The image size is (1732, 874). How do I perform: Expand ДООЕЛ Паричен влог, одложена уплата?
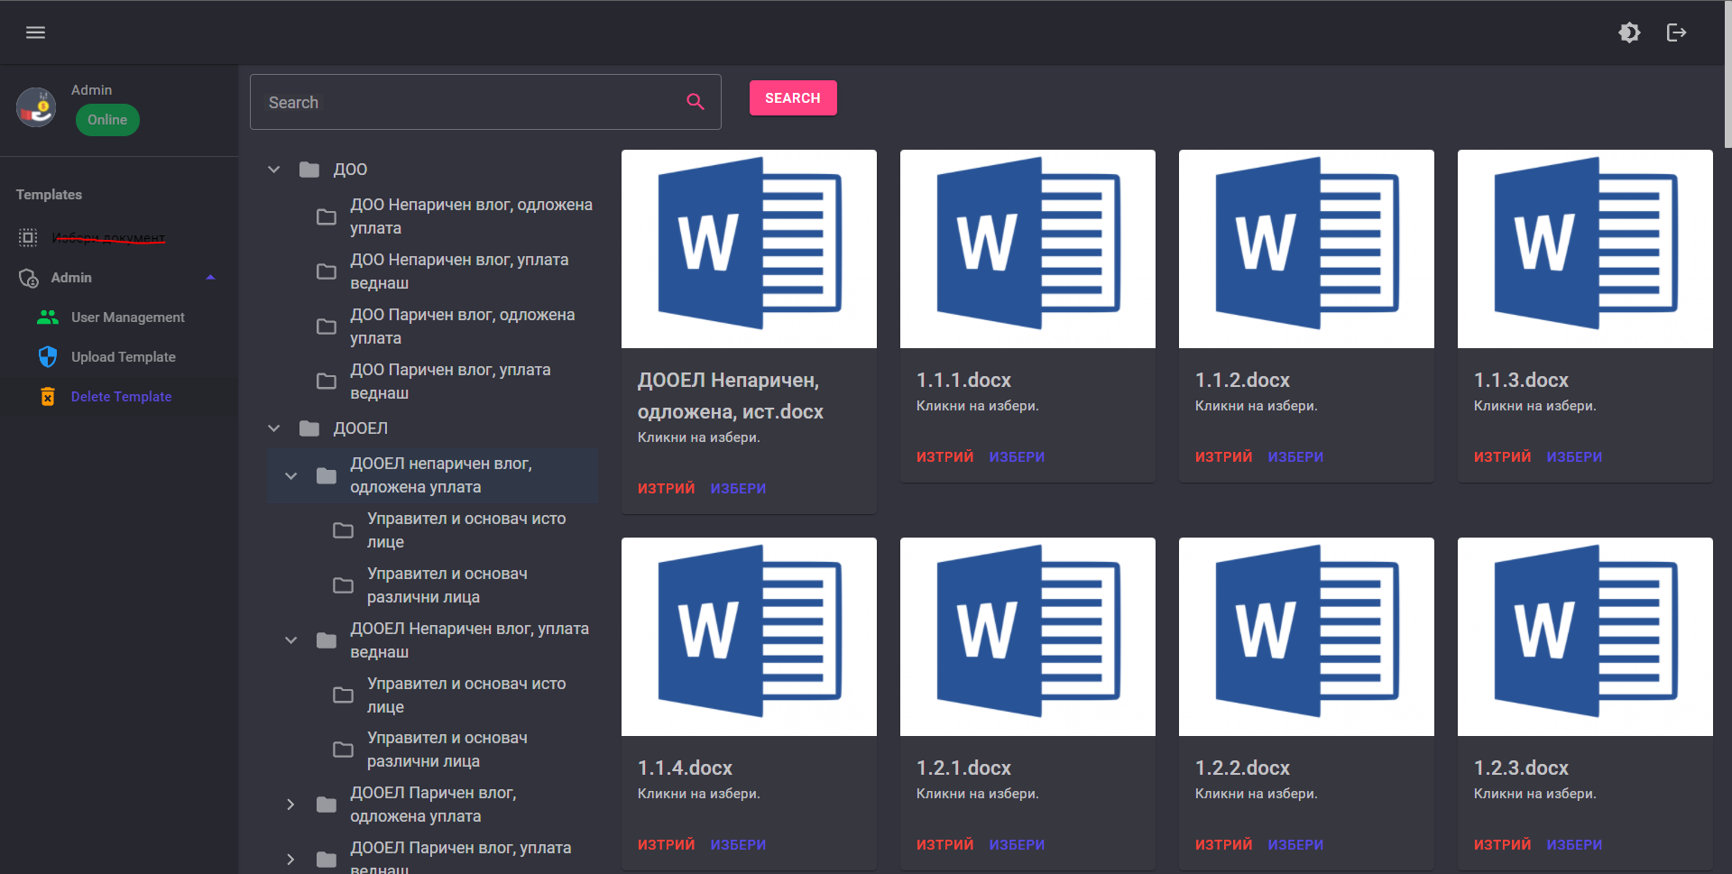[x=290, y=804]
